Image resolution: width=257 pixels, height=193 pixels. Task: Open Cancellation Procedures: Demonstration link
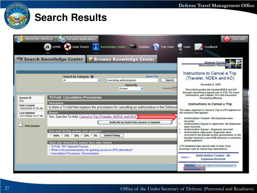pyautogui.click(x=75, y=154)
